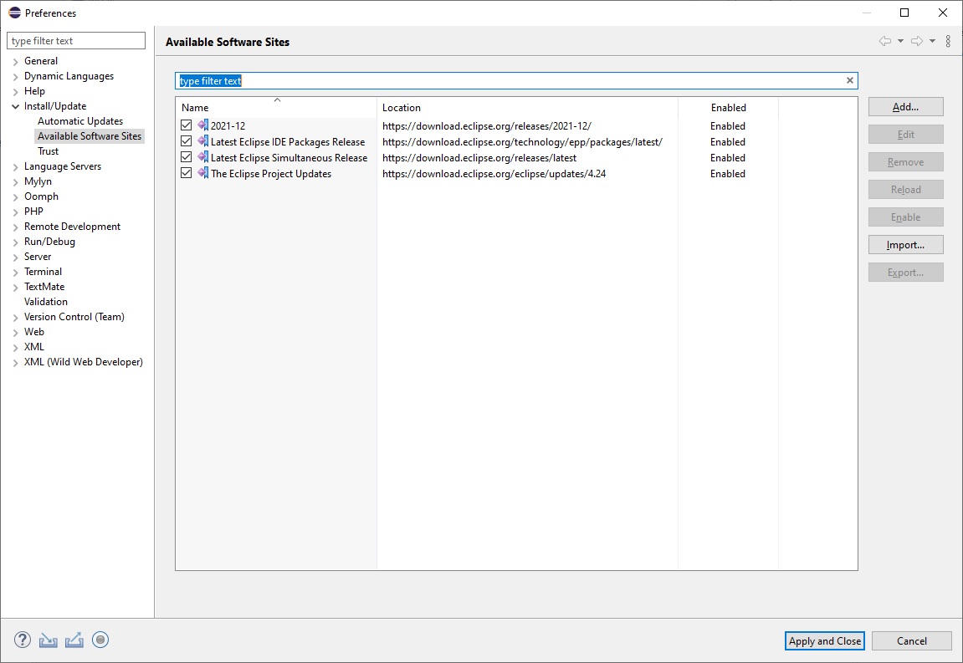The height and width of the screenshot is (663, 963).
Task: Click the Eclipse logo in the title bar
Action: click(x=15, y=13)
